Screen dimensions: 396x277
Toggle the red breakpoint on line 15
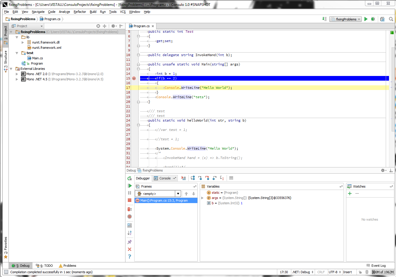(x=134, y=78)
